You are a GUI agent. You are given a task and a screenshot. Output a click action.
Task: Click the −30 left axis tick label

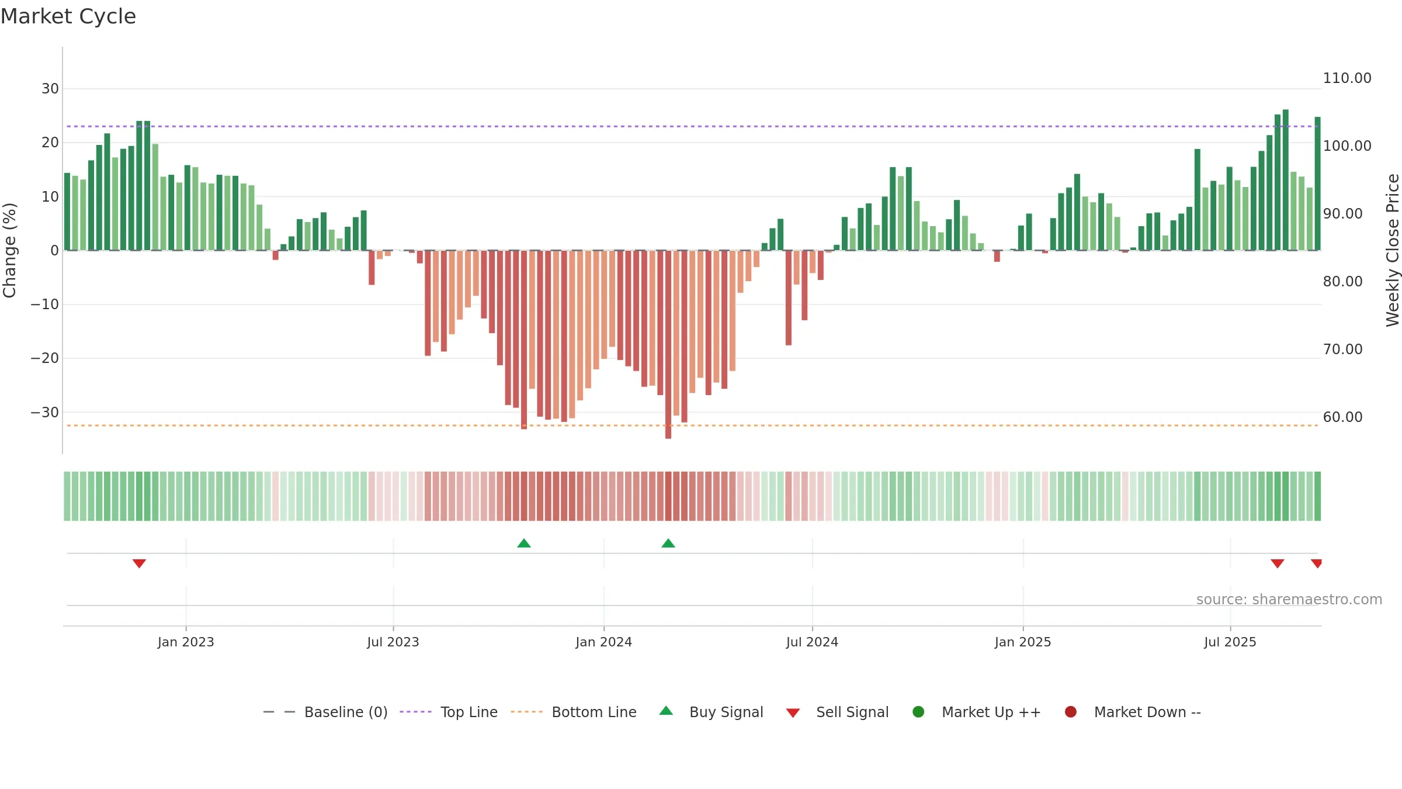pyautogui.click(x=45, y=413)
